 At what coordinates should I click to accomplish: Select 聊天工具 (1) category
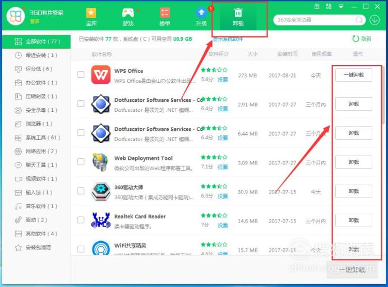coord(36,165)
